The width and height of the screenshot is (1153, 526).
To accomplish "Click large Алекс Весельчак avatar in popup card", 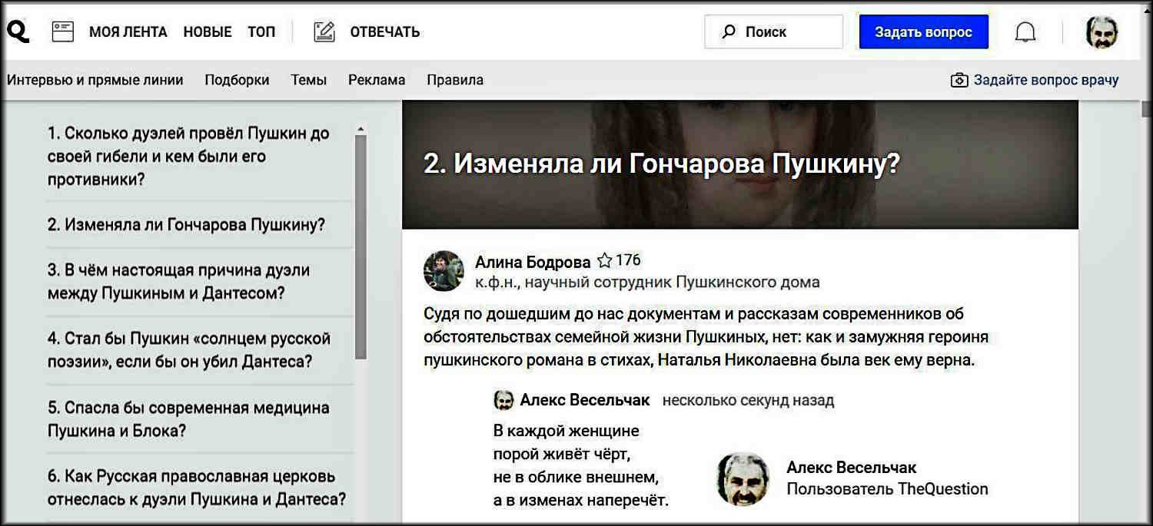I will pos(743,478).
